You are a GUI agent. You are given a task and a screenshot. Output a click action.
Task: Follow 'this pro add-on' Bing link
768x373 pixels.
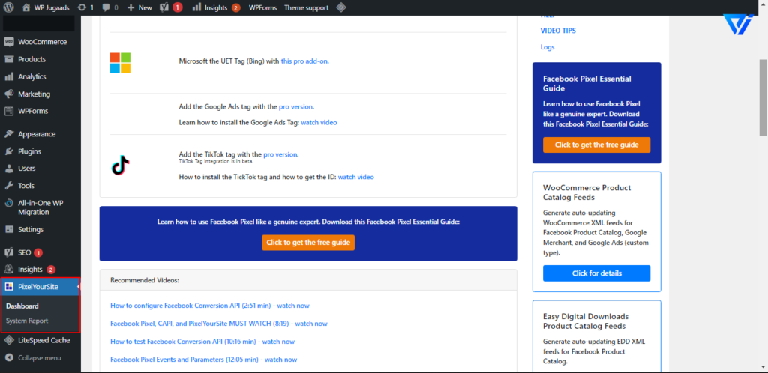click(304, 61)
